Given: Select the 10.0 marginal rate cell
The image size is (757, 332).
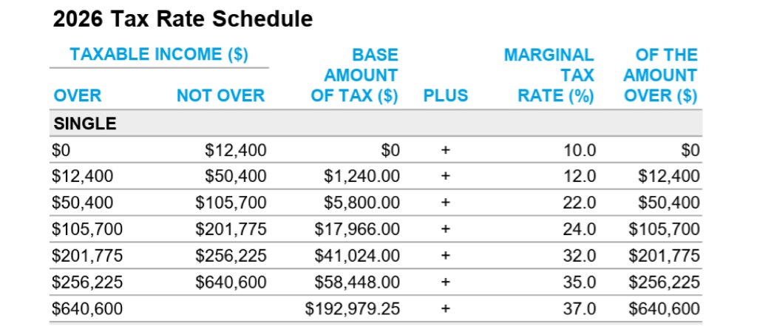Looking at the screenshot, I should tap(579, 151).
